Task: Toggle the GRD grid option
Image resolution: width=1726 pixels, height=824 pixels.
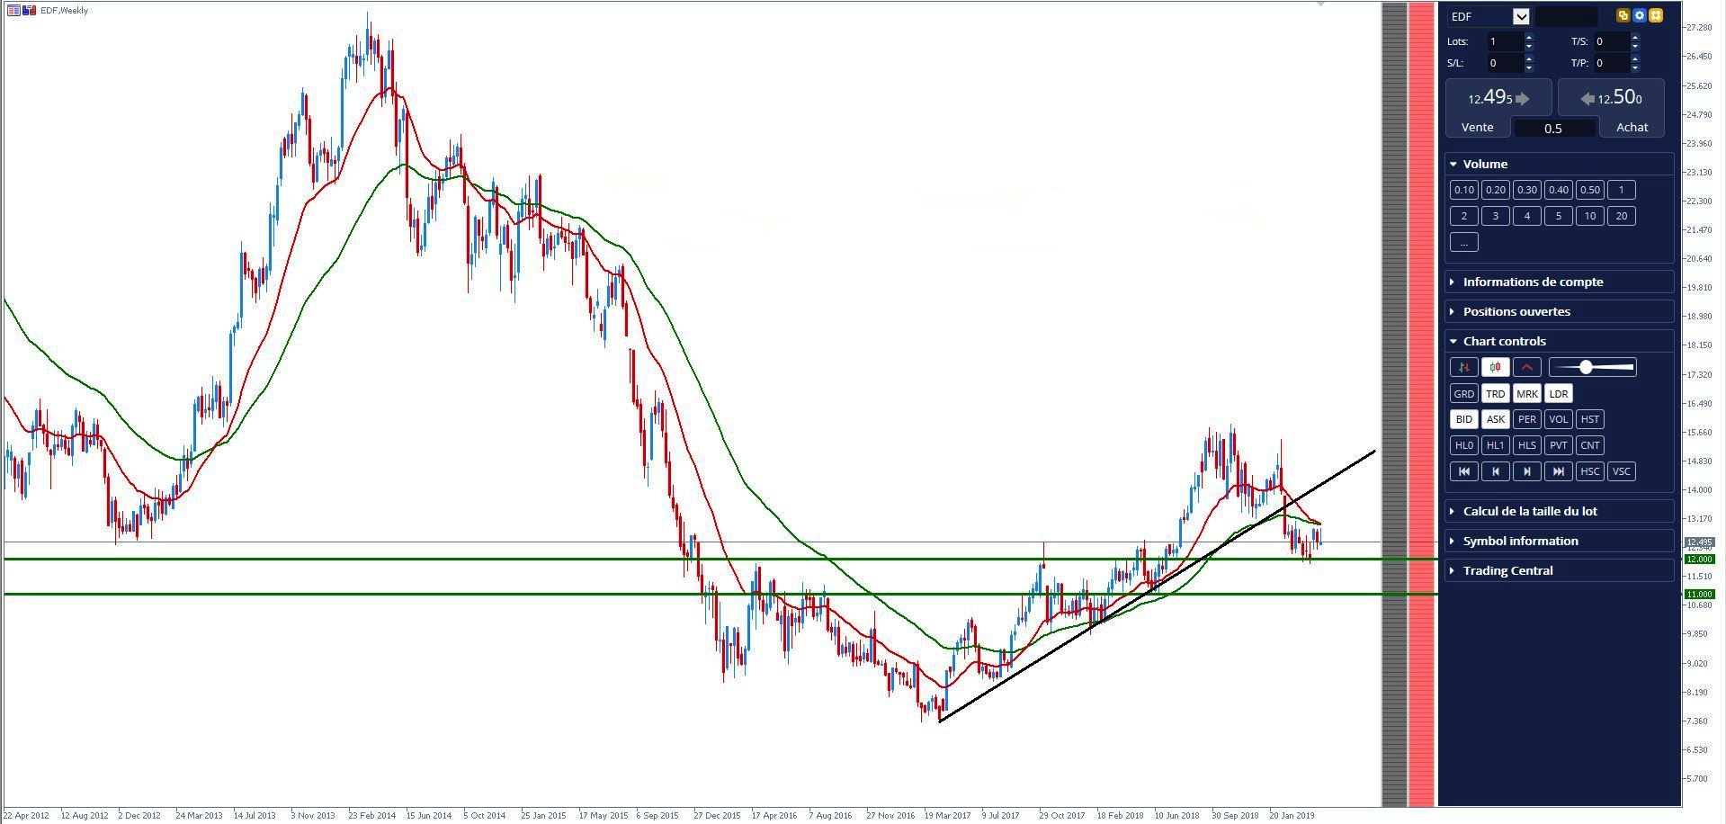Action: 1463,393
